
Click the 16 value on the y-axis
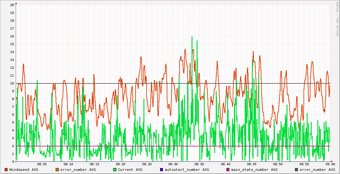(12, 36)
